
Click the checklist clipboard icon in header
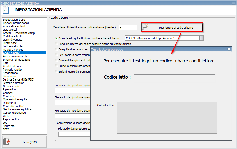coord(6,10)
